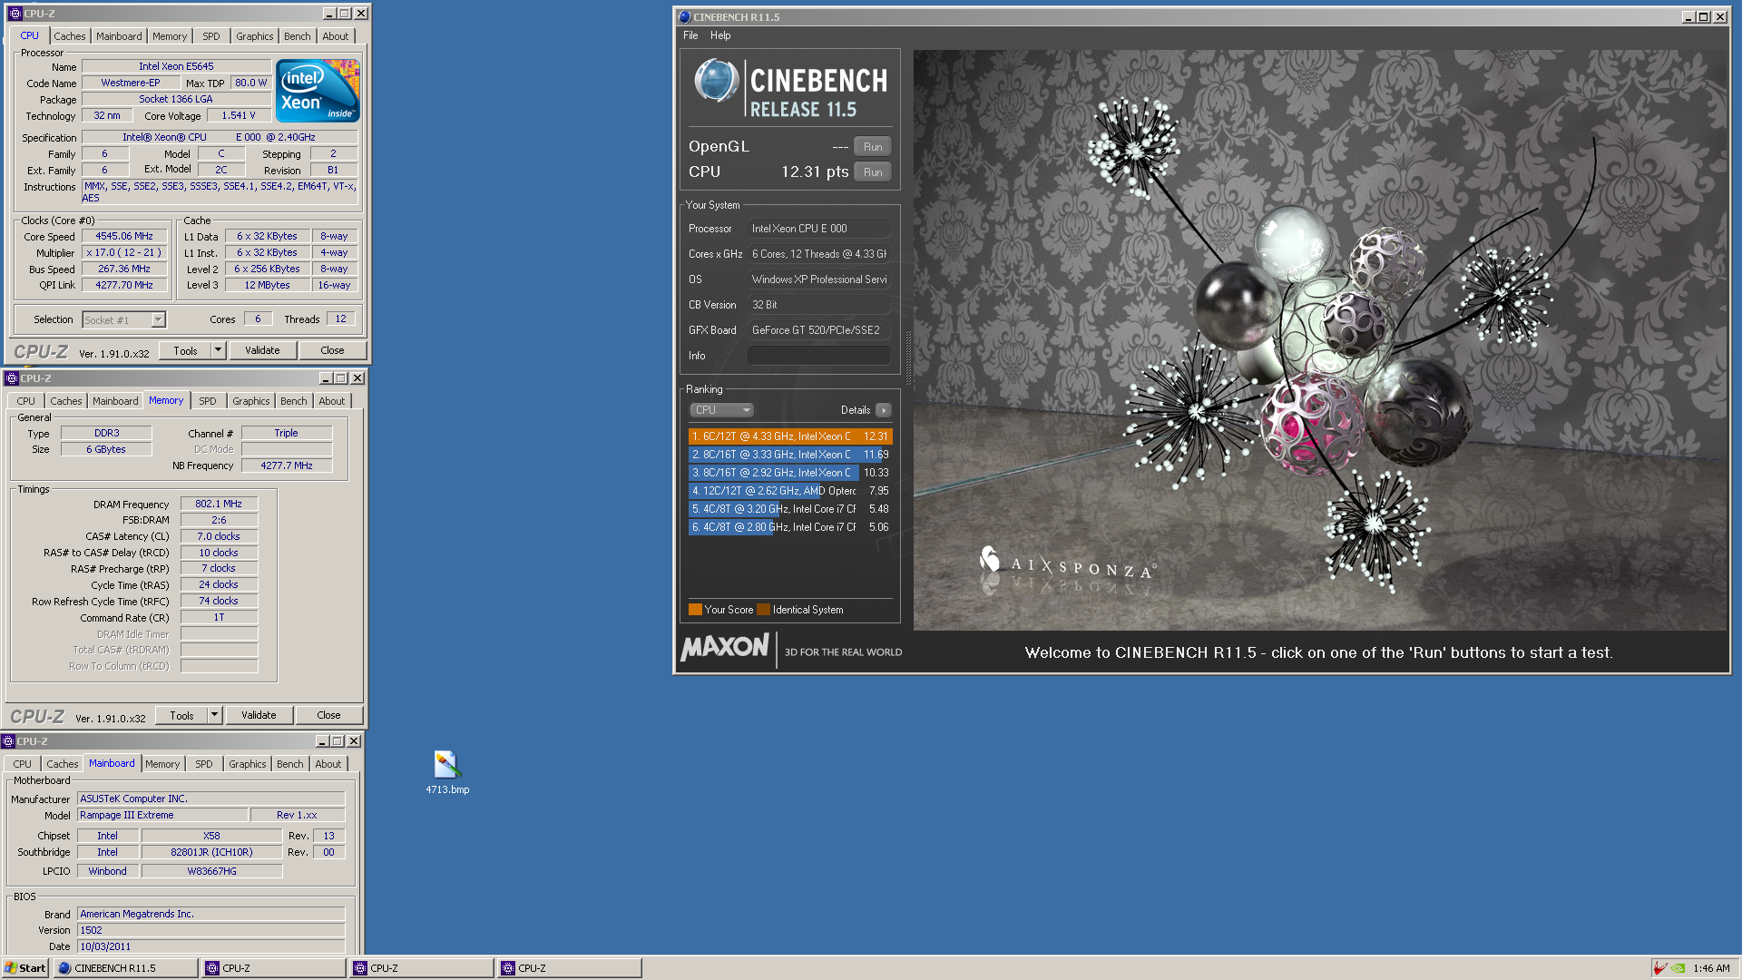Click the brown Identical System legend swatch
1742x980 pixels.
(763, 610)
